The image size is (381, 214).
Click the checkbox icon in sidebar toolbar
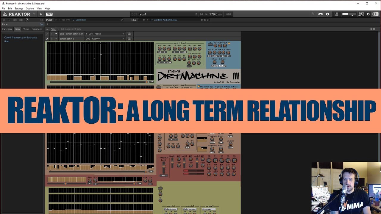[27, 20]
